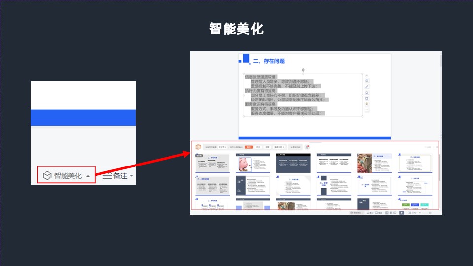Expand the arrow next to 智能美化
The height and width of the screenshot is (266, 473).
pos(88,176)
